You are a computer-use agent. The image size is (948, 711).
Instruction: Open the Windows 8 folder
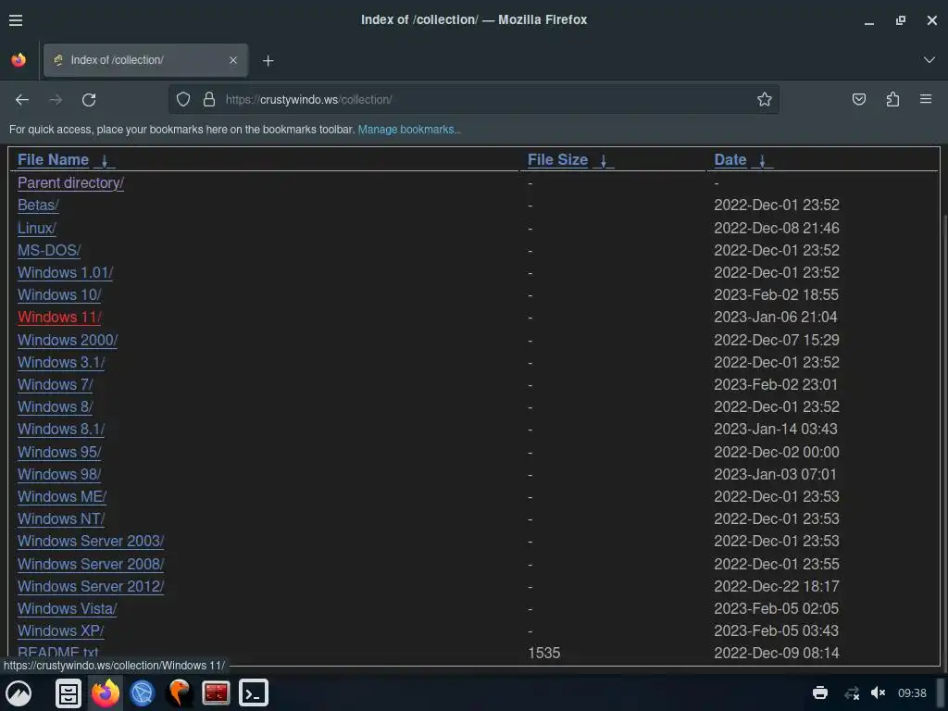click(x=55, y=407)
